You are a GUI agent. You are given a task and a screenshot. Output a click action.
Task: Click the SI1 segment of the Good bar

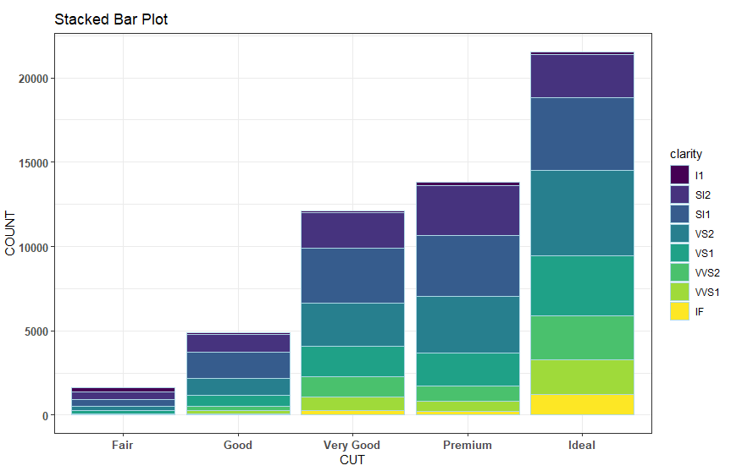238,364
